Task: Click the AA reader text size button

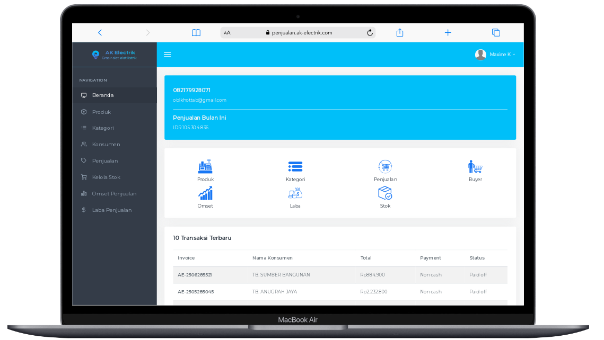Action: (227, 33)
